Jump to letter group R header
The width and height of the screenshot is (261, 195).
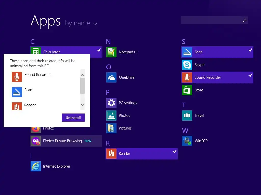[108, 143]
